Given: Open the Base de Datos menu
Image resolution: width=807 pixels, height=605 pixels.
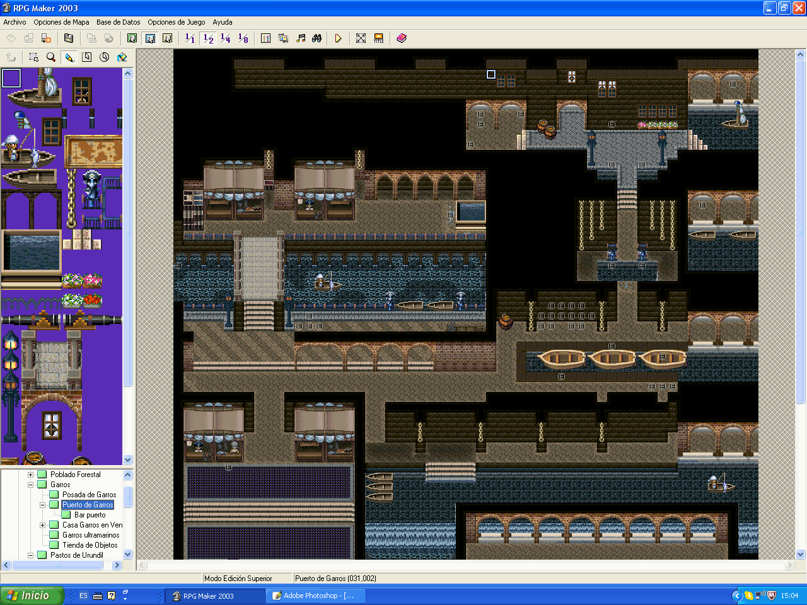Looking at the screenshot, I should pyautogui.click(x=119, y=22).
